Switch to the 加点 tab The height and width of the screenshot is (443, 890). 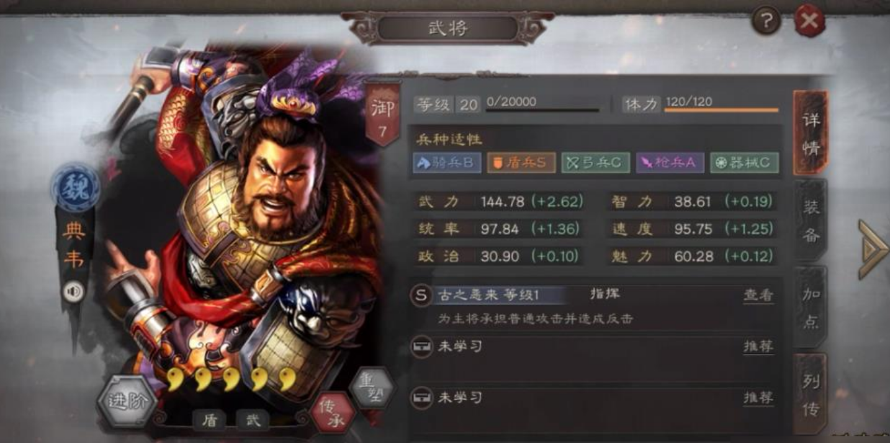811,308
